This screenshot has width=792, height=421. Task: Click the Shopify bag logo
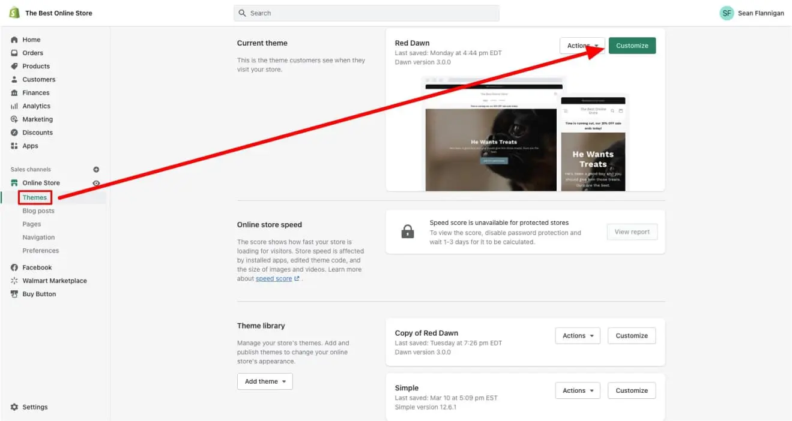pyautogui.click(x=14, y=13)
